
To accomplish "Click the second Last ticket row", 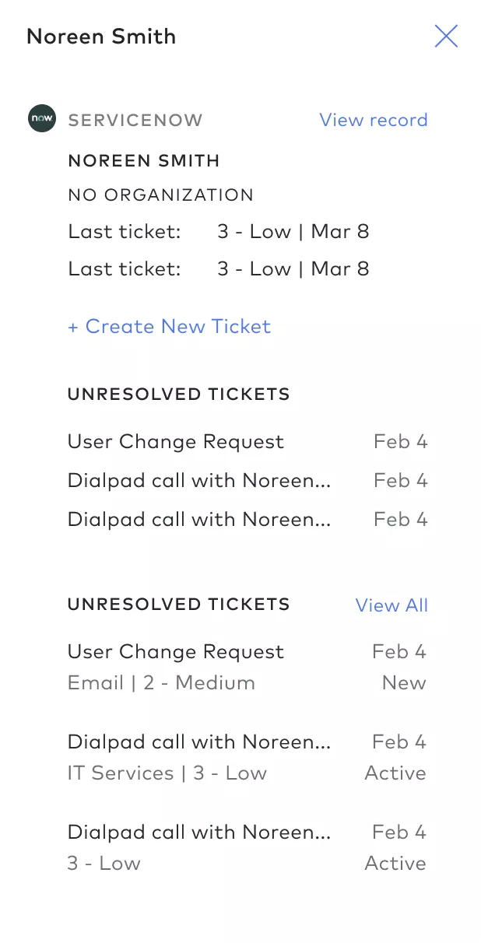I will (x=219, y=269).
